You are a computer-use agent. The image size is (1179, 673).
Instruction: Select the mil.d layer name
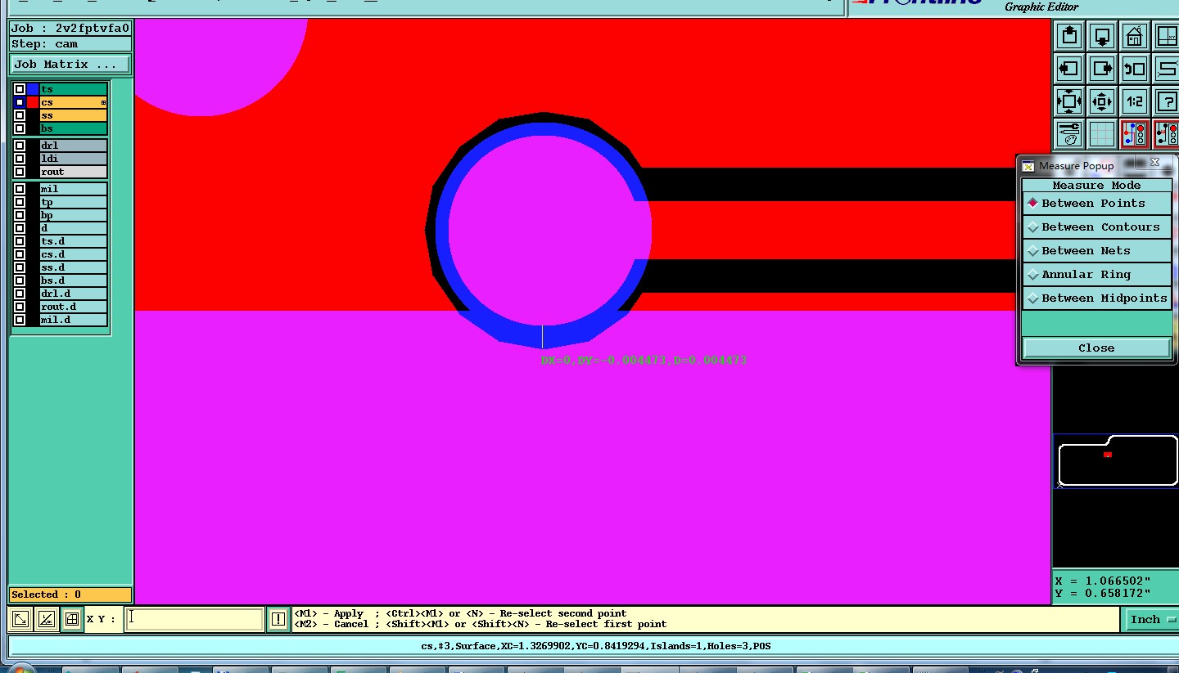(73, 320)
